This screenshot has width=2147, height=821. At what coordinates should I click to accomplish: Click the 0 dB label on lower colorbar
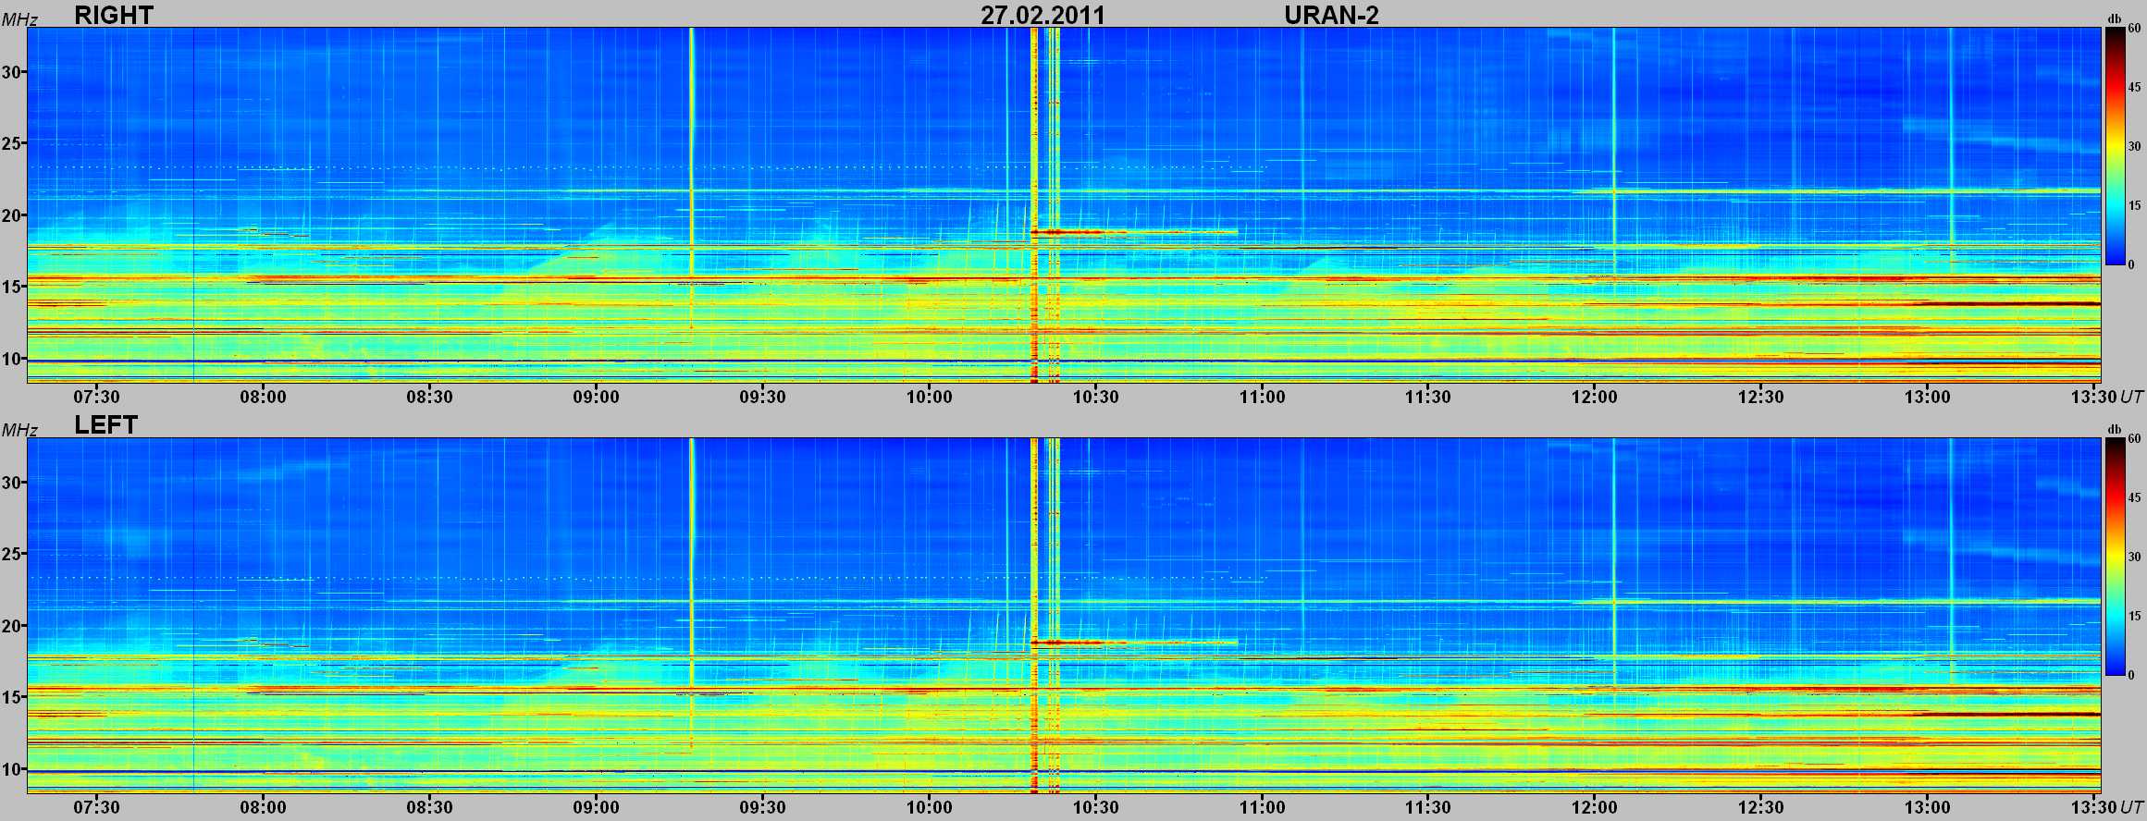pos(2134,675)
